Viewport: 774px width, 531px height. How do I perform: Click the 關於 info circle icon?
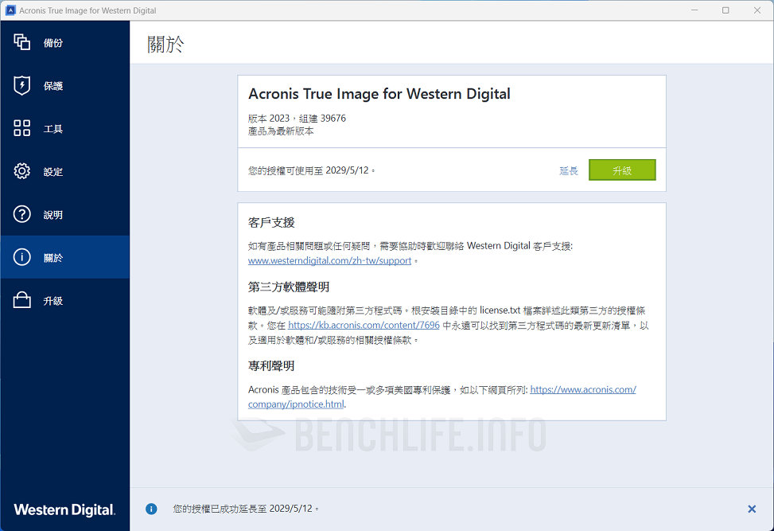click(21, 257)
